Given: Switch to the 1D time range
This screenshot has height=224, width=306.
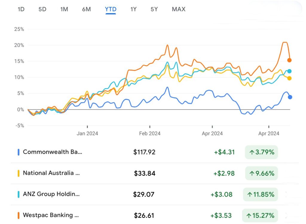Looking at the screenshot, I should coord(21,9).
